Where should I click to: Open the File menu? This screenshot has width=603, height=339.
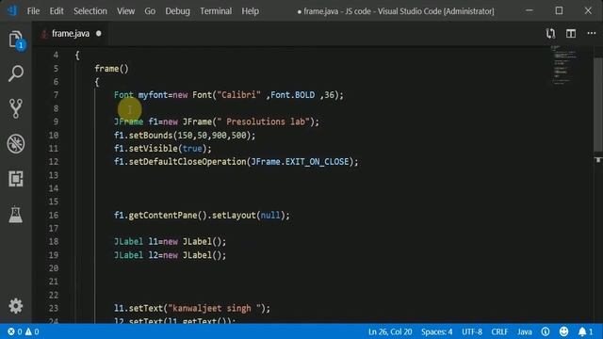point(34,11)
